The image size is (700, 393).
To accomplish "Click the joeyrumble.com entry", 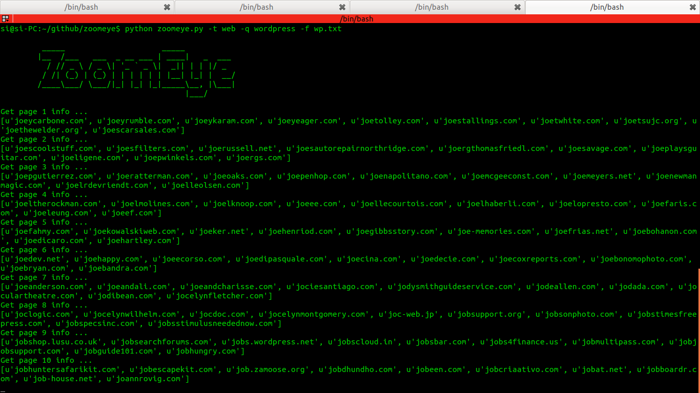I will pyautogui.click(x=139, y=121).
